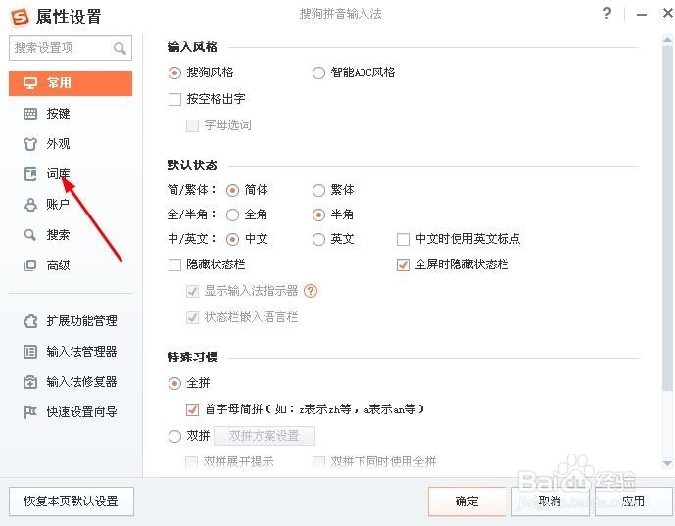The width and height of the screenshot is (675, 526).
Task: Click the list icon beside 输入法管理器
Action: tap(30, 352)
